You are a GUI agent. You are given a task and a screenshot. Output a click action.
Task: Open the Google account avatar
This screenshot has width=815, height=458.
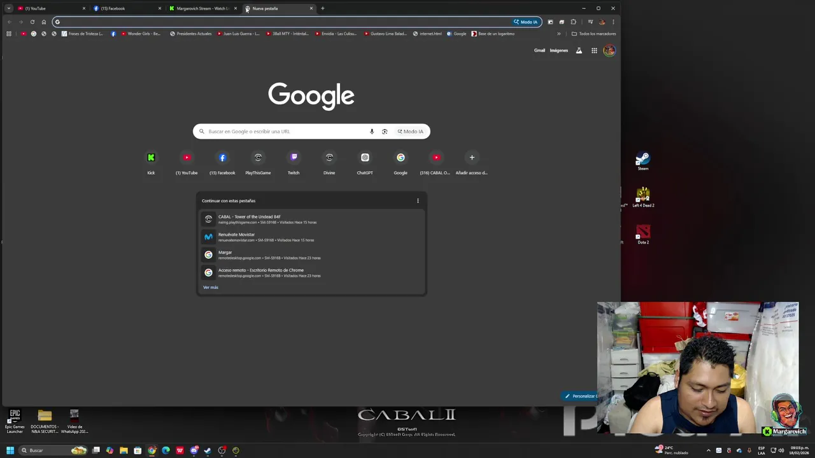(609, 51)
